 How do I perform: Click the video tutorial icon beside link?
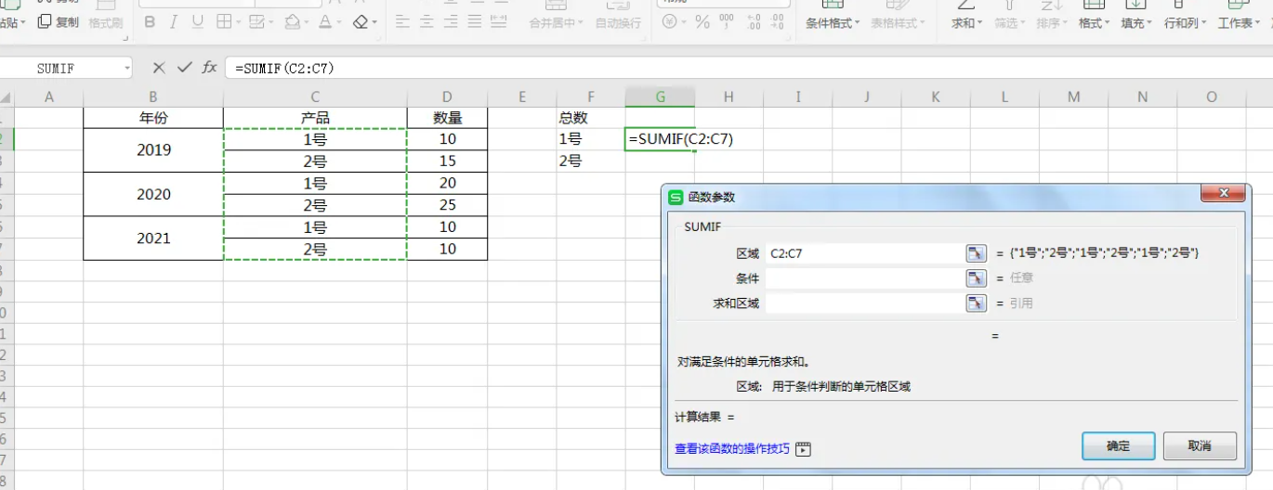[804, 449]
